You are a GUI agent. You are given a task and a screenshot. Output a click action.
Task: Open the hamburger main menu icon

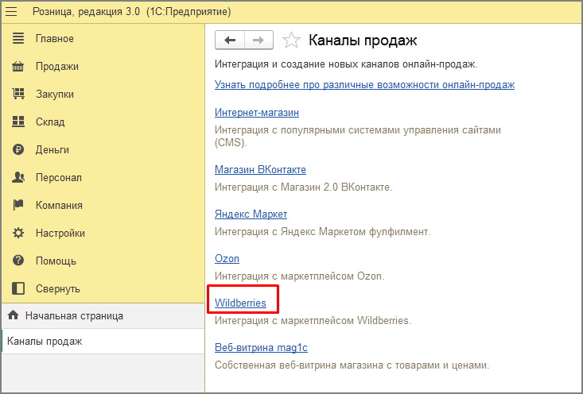pos(11,12)
